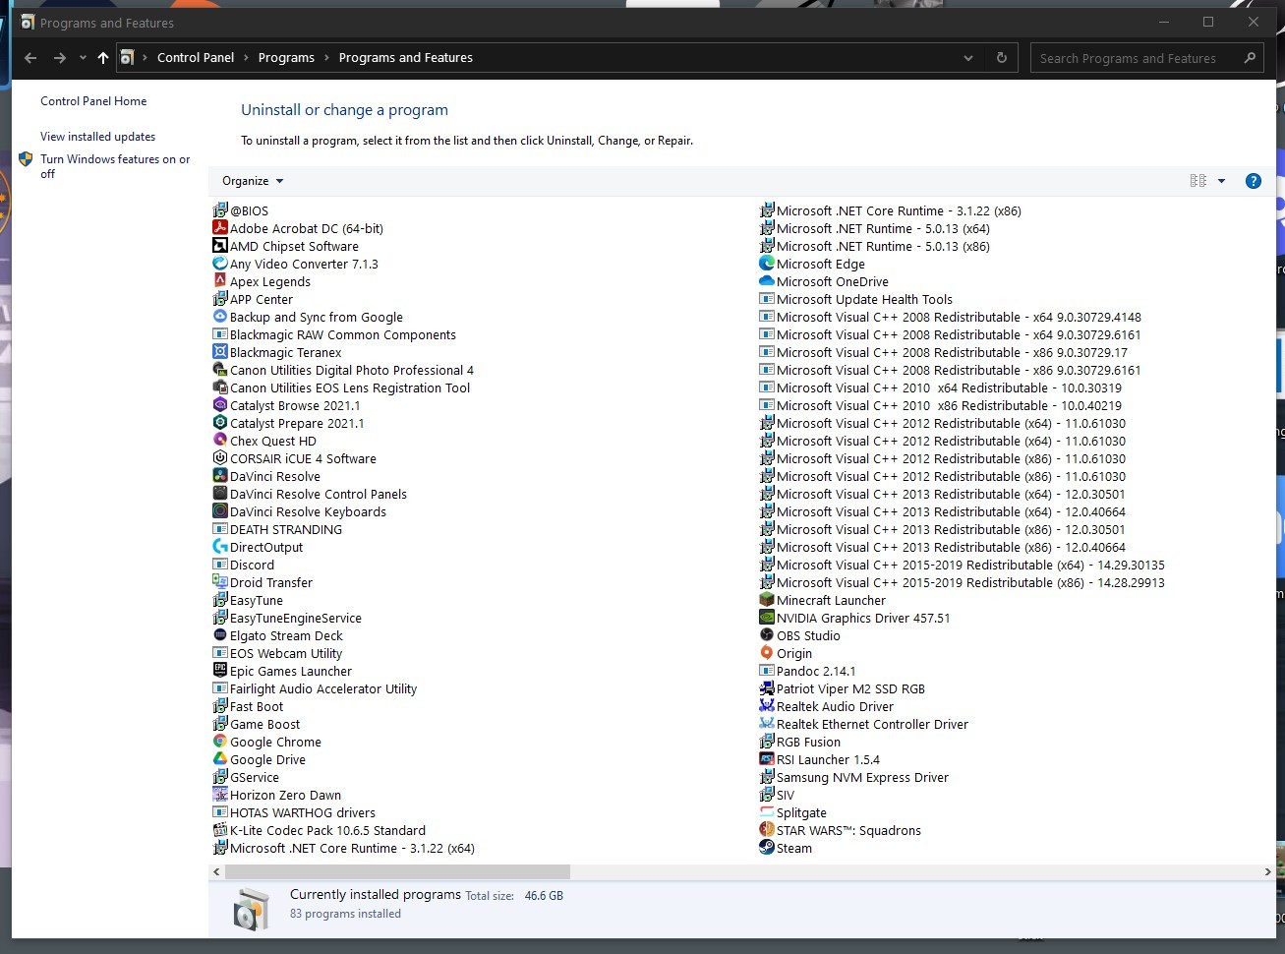1285x954 pixels.
Task: Click the Microsoft Edge icon
Action: [x=767, y=264]
